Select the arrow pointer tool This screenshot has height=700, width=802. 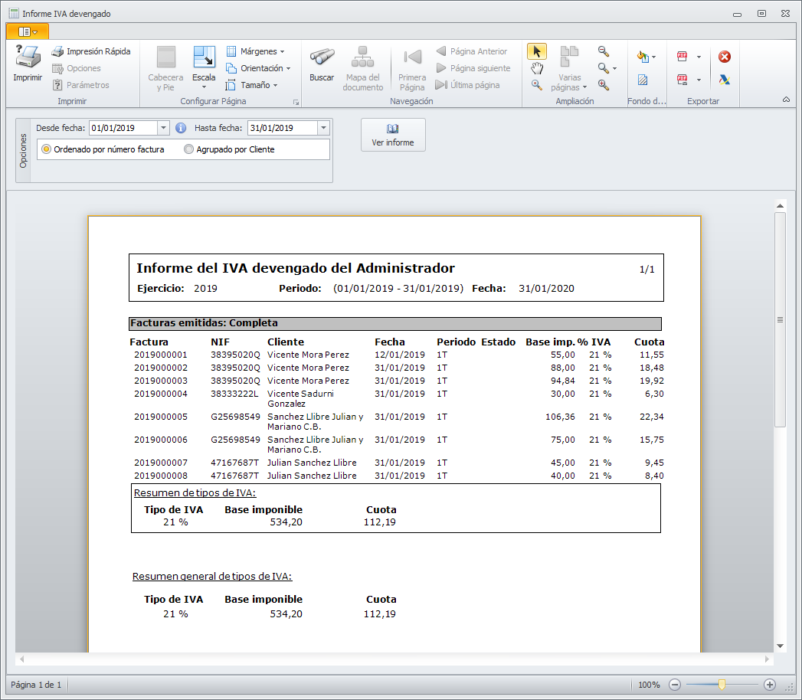point(537,51)
